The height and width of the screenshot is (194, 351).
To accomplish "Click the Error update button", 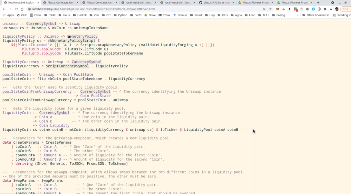I will pos(345,9).
